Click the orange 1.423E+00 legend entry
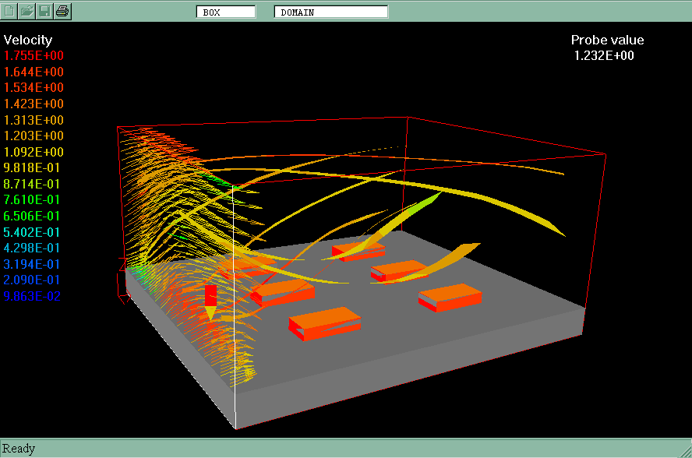The image size is (692, 458). pyautogui.click(x=34, y=104)
